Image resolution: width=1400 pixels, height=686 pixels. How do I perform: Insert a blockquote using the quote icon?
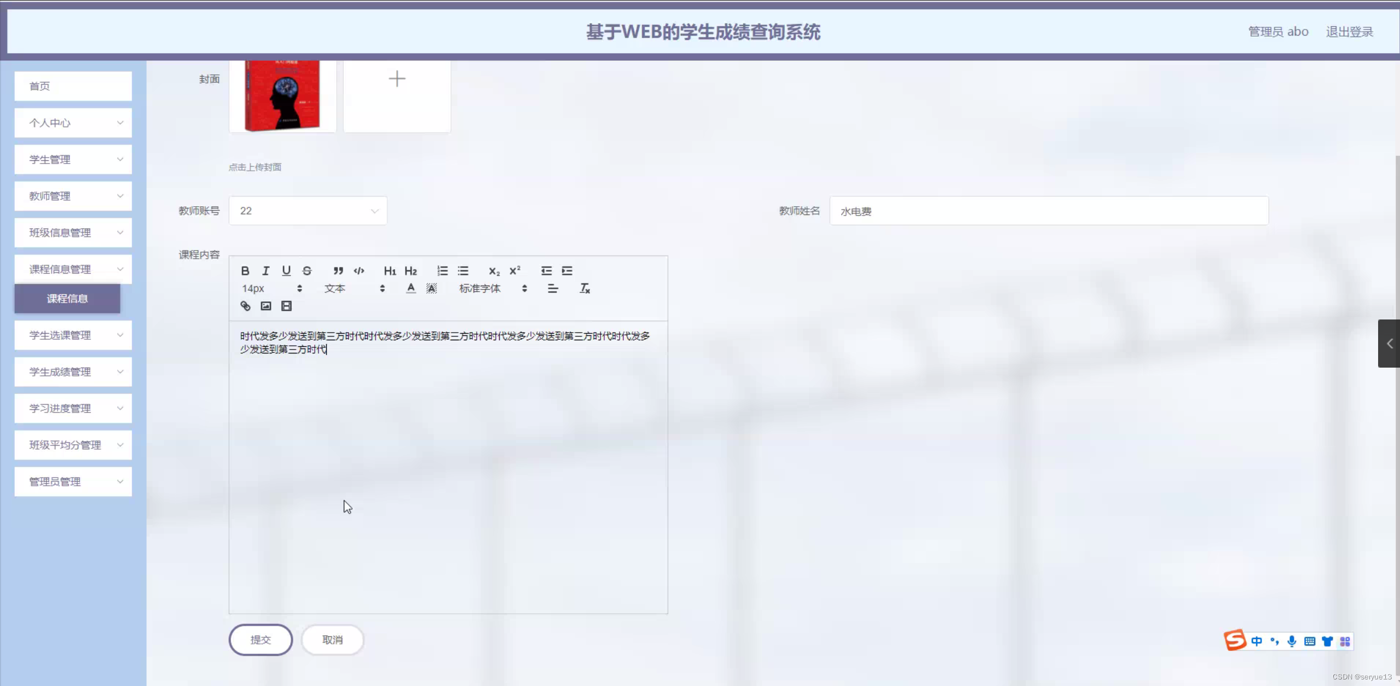[x=338, y=270]
